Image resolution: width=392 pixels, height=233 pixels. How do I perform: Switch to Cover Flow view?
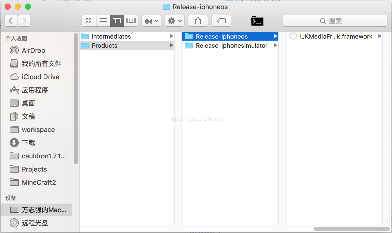(x=131, y=21)
